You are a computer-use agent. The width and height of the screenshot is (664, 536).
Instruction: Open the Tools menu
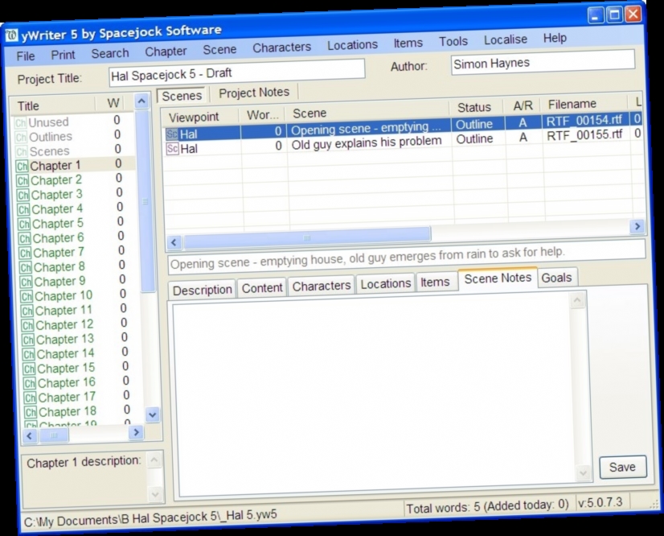click(x=453, y=40)
